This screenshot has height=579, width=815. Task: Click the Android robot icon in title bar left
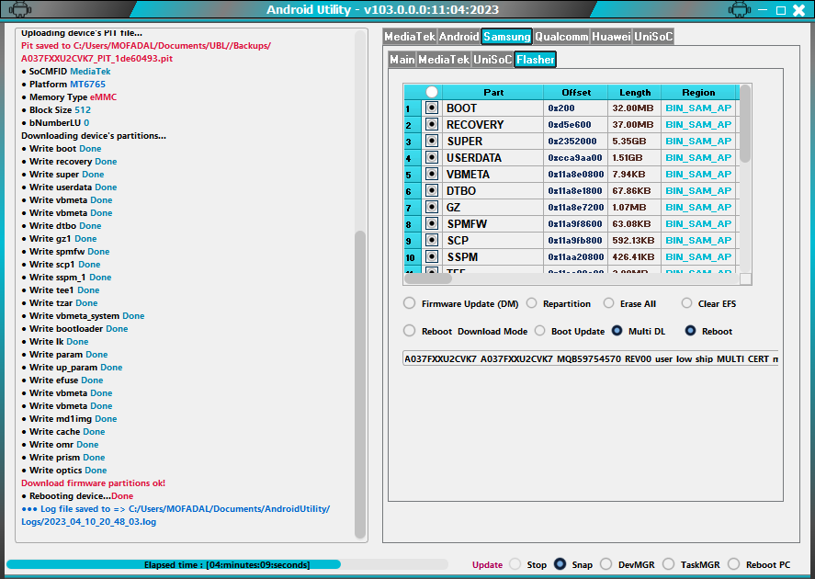point(20,9)
